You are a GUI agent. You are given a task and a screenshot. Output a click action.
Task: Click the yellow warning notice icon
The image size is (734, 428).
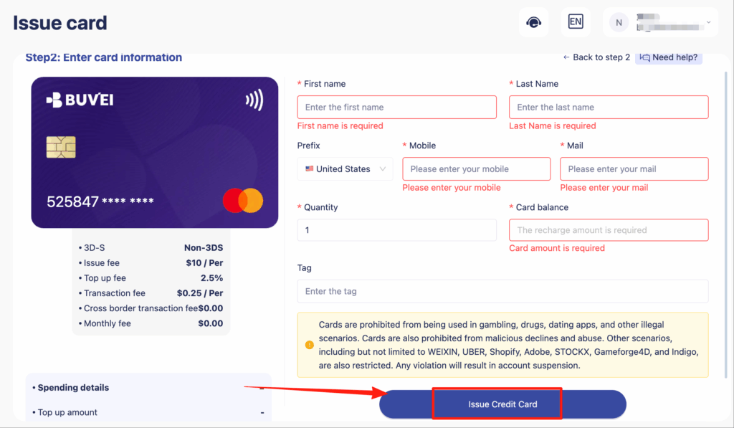(310, 345)
